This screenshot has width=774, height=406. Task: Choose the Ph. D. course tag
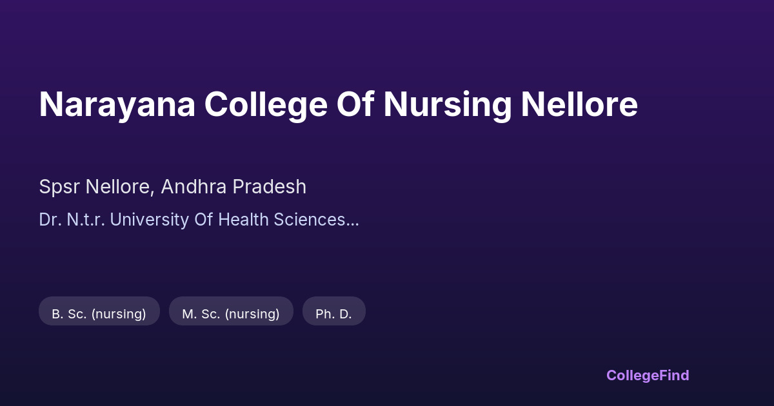click(333, 313)
